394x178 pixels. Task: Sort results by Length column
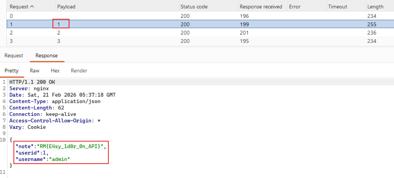pyautogui.click(x=375, y=7)
